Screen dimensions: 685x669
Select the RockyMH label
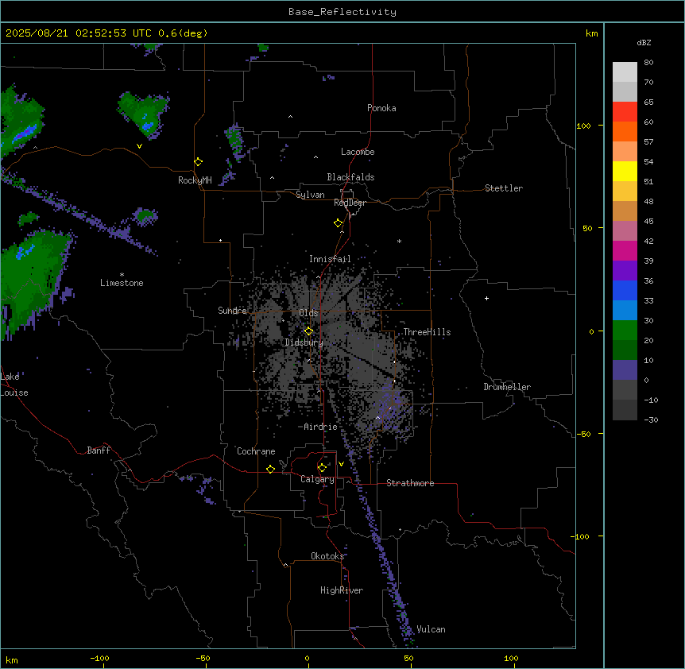click(x=195, y=180)
